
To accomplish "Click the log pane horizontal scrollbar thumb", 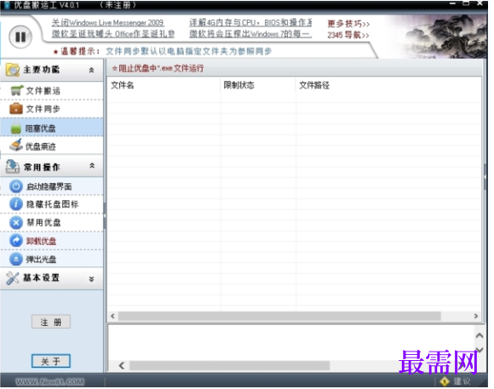I will (x=230, y=366).
